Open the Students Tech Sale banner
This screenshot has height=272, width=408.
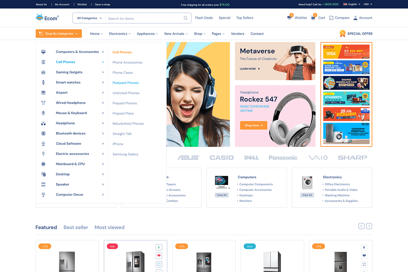(x=346, y=98)
